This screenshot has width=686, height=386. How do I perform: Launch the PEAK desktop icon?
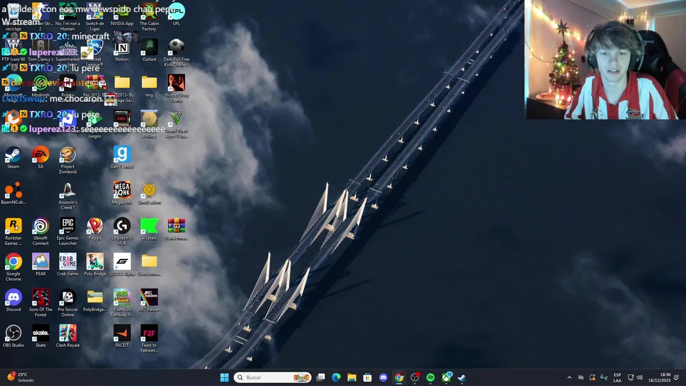(x=41, y=265)
